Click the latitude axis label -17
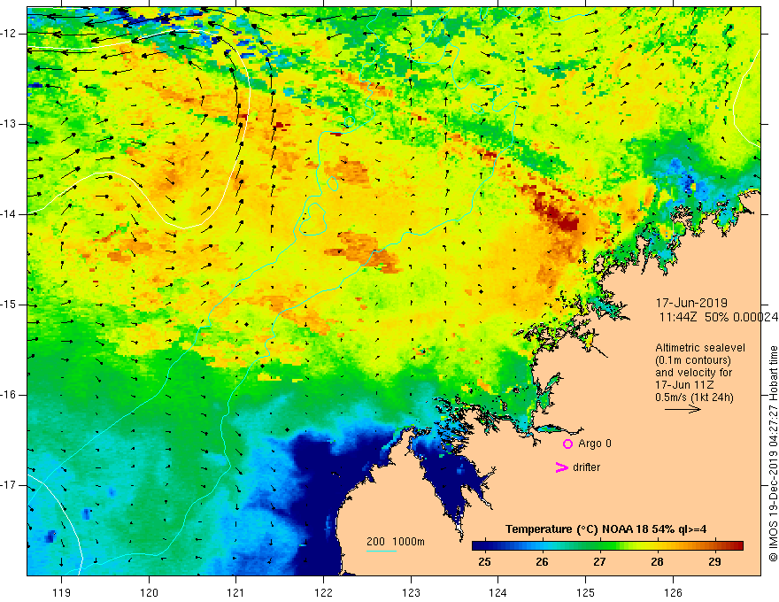Image resolution: width=779 pixels, height=602 pixels. pos(9,485)
